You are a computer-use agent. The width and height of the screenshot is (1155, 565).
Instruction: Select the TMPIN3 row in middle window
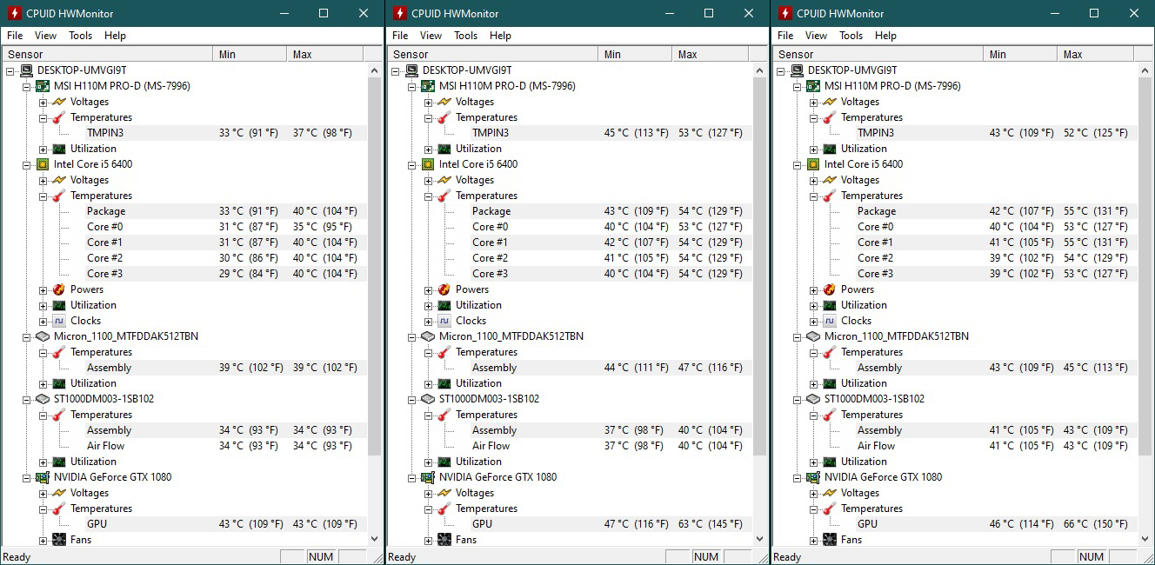coord(491,133)
